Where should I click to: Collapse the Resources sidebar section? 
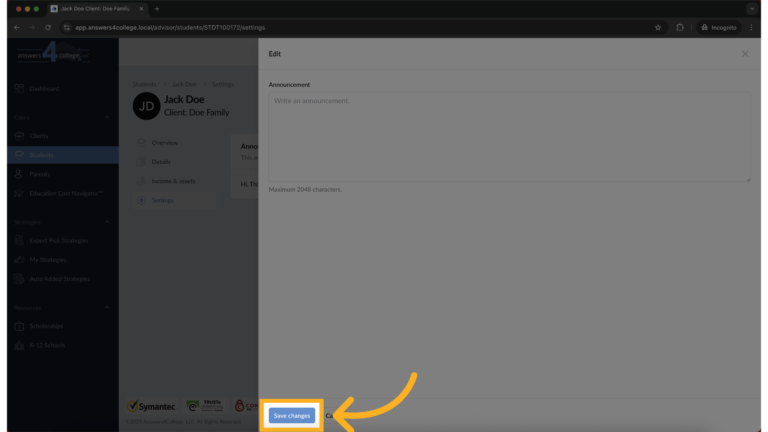[x=107, y=307]
